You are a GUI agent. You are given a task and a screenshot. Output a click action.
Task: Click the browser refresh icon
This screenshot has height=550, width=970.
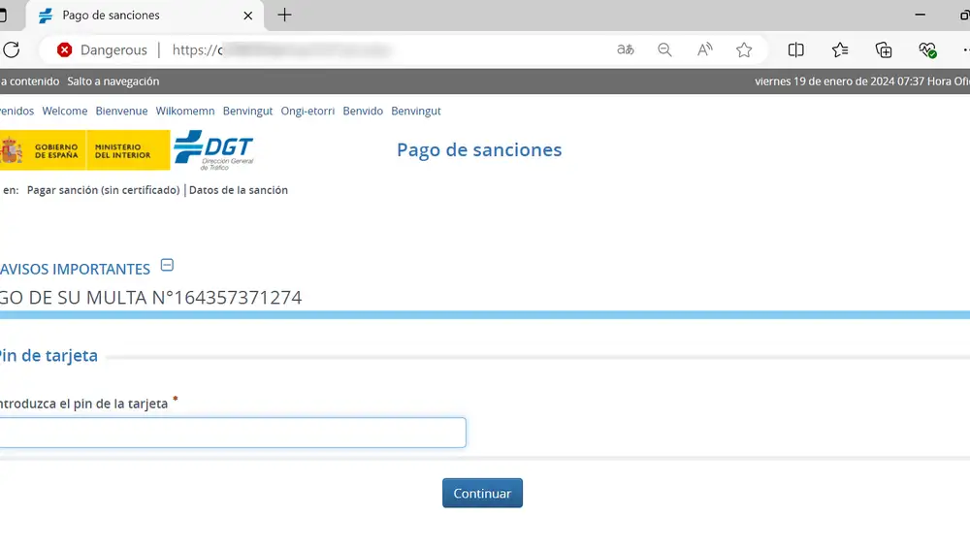pyautogui.click(x=12, y=49)
